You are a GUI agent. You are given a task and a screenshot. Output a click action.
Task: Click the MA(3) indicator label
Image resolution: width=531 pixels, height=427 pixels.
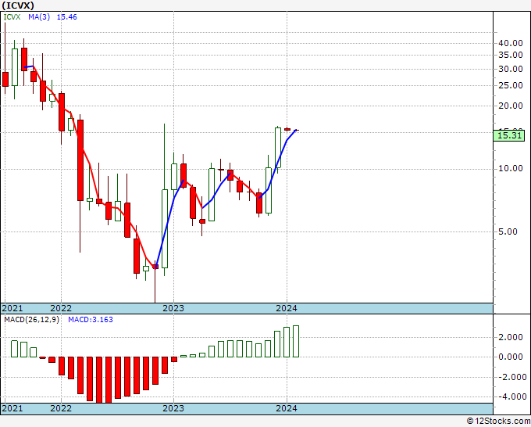[x=39, y=17]
